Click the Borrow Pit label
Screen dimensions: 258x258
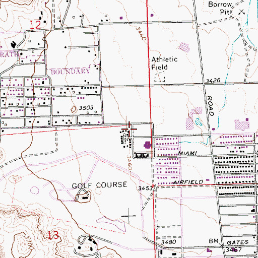(220, 8)
